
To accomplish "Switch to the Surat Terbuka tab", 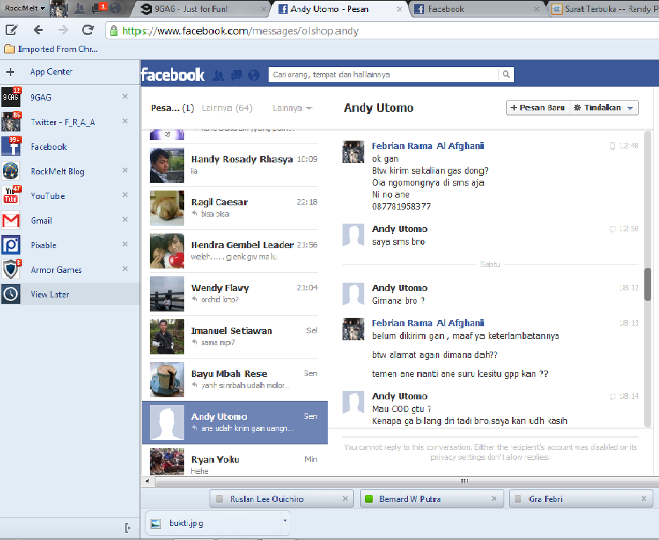I will click(x=606, y=9).
